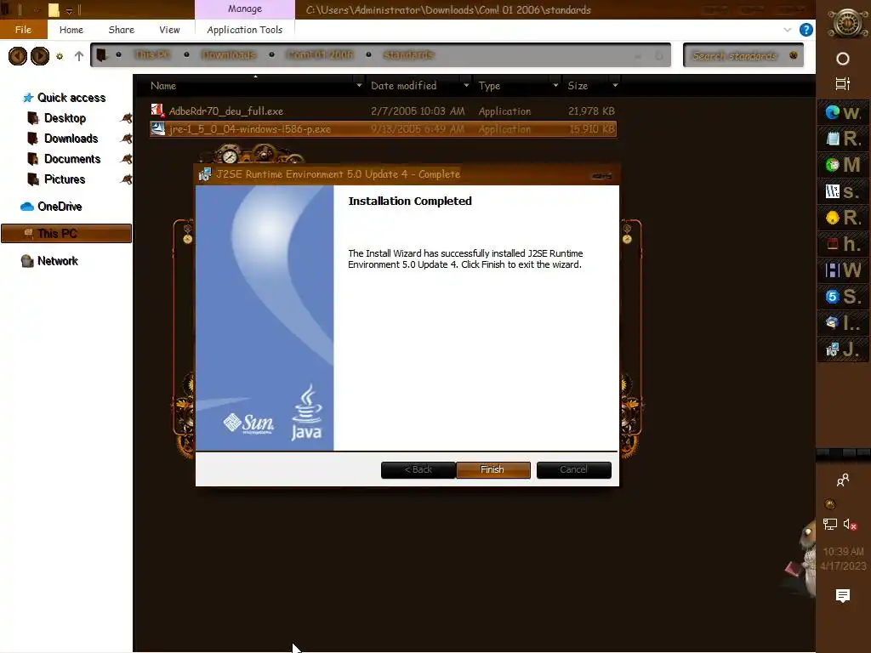
Task: Open the Customize Quick Access Toolbar dropdown
Action: [70, 10]
